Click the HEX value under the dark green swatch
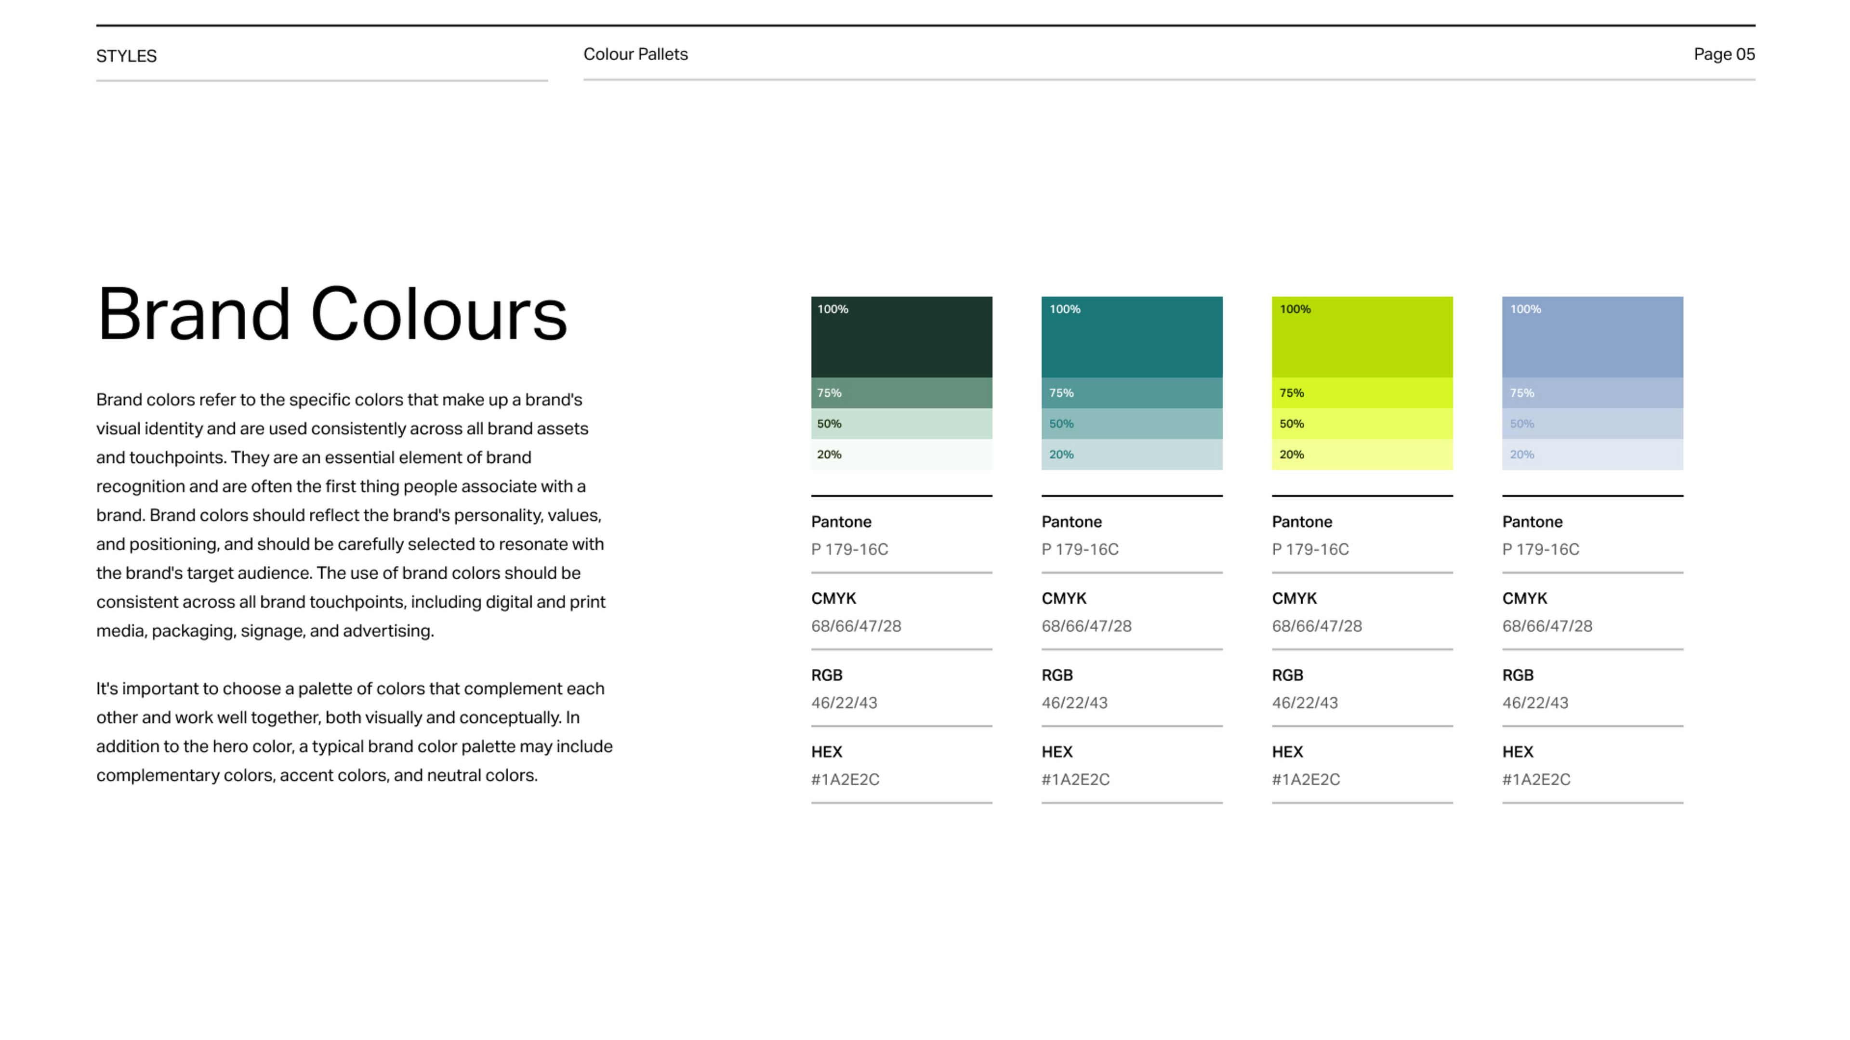This screenshot has width=1850, height=1040. (845, 780)
